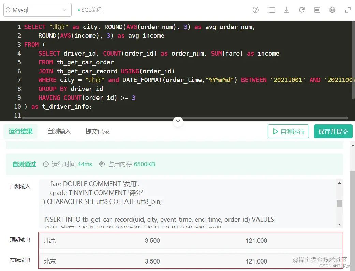
Task: Click the INSERT INTO tb_get_car_record line
Action: coord(159,220)
